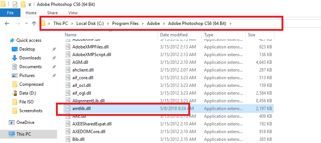This screenshot has height=143, width=321.
Task: Click the amtlib.dll file name
Action: pyautogui.click(x=82, y=109)
